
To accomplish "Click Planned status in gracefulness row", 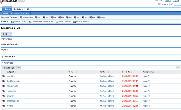I will click(x=72, y=101).
